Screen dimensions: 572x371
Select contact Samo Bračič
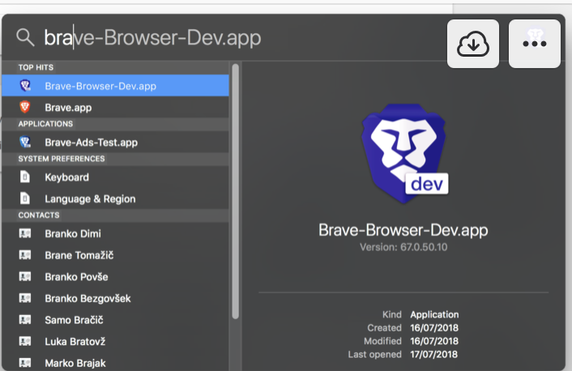tap(115, 320)
